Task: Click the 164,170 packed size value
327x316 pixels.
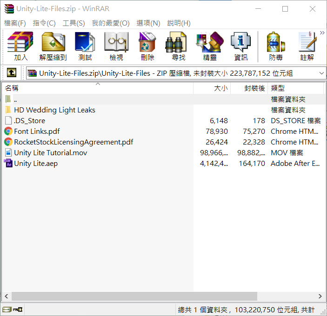Action: click(x=252, y=164)
